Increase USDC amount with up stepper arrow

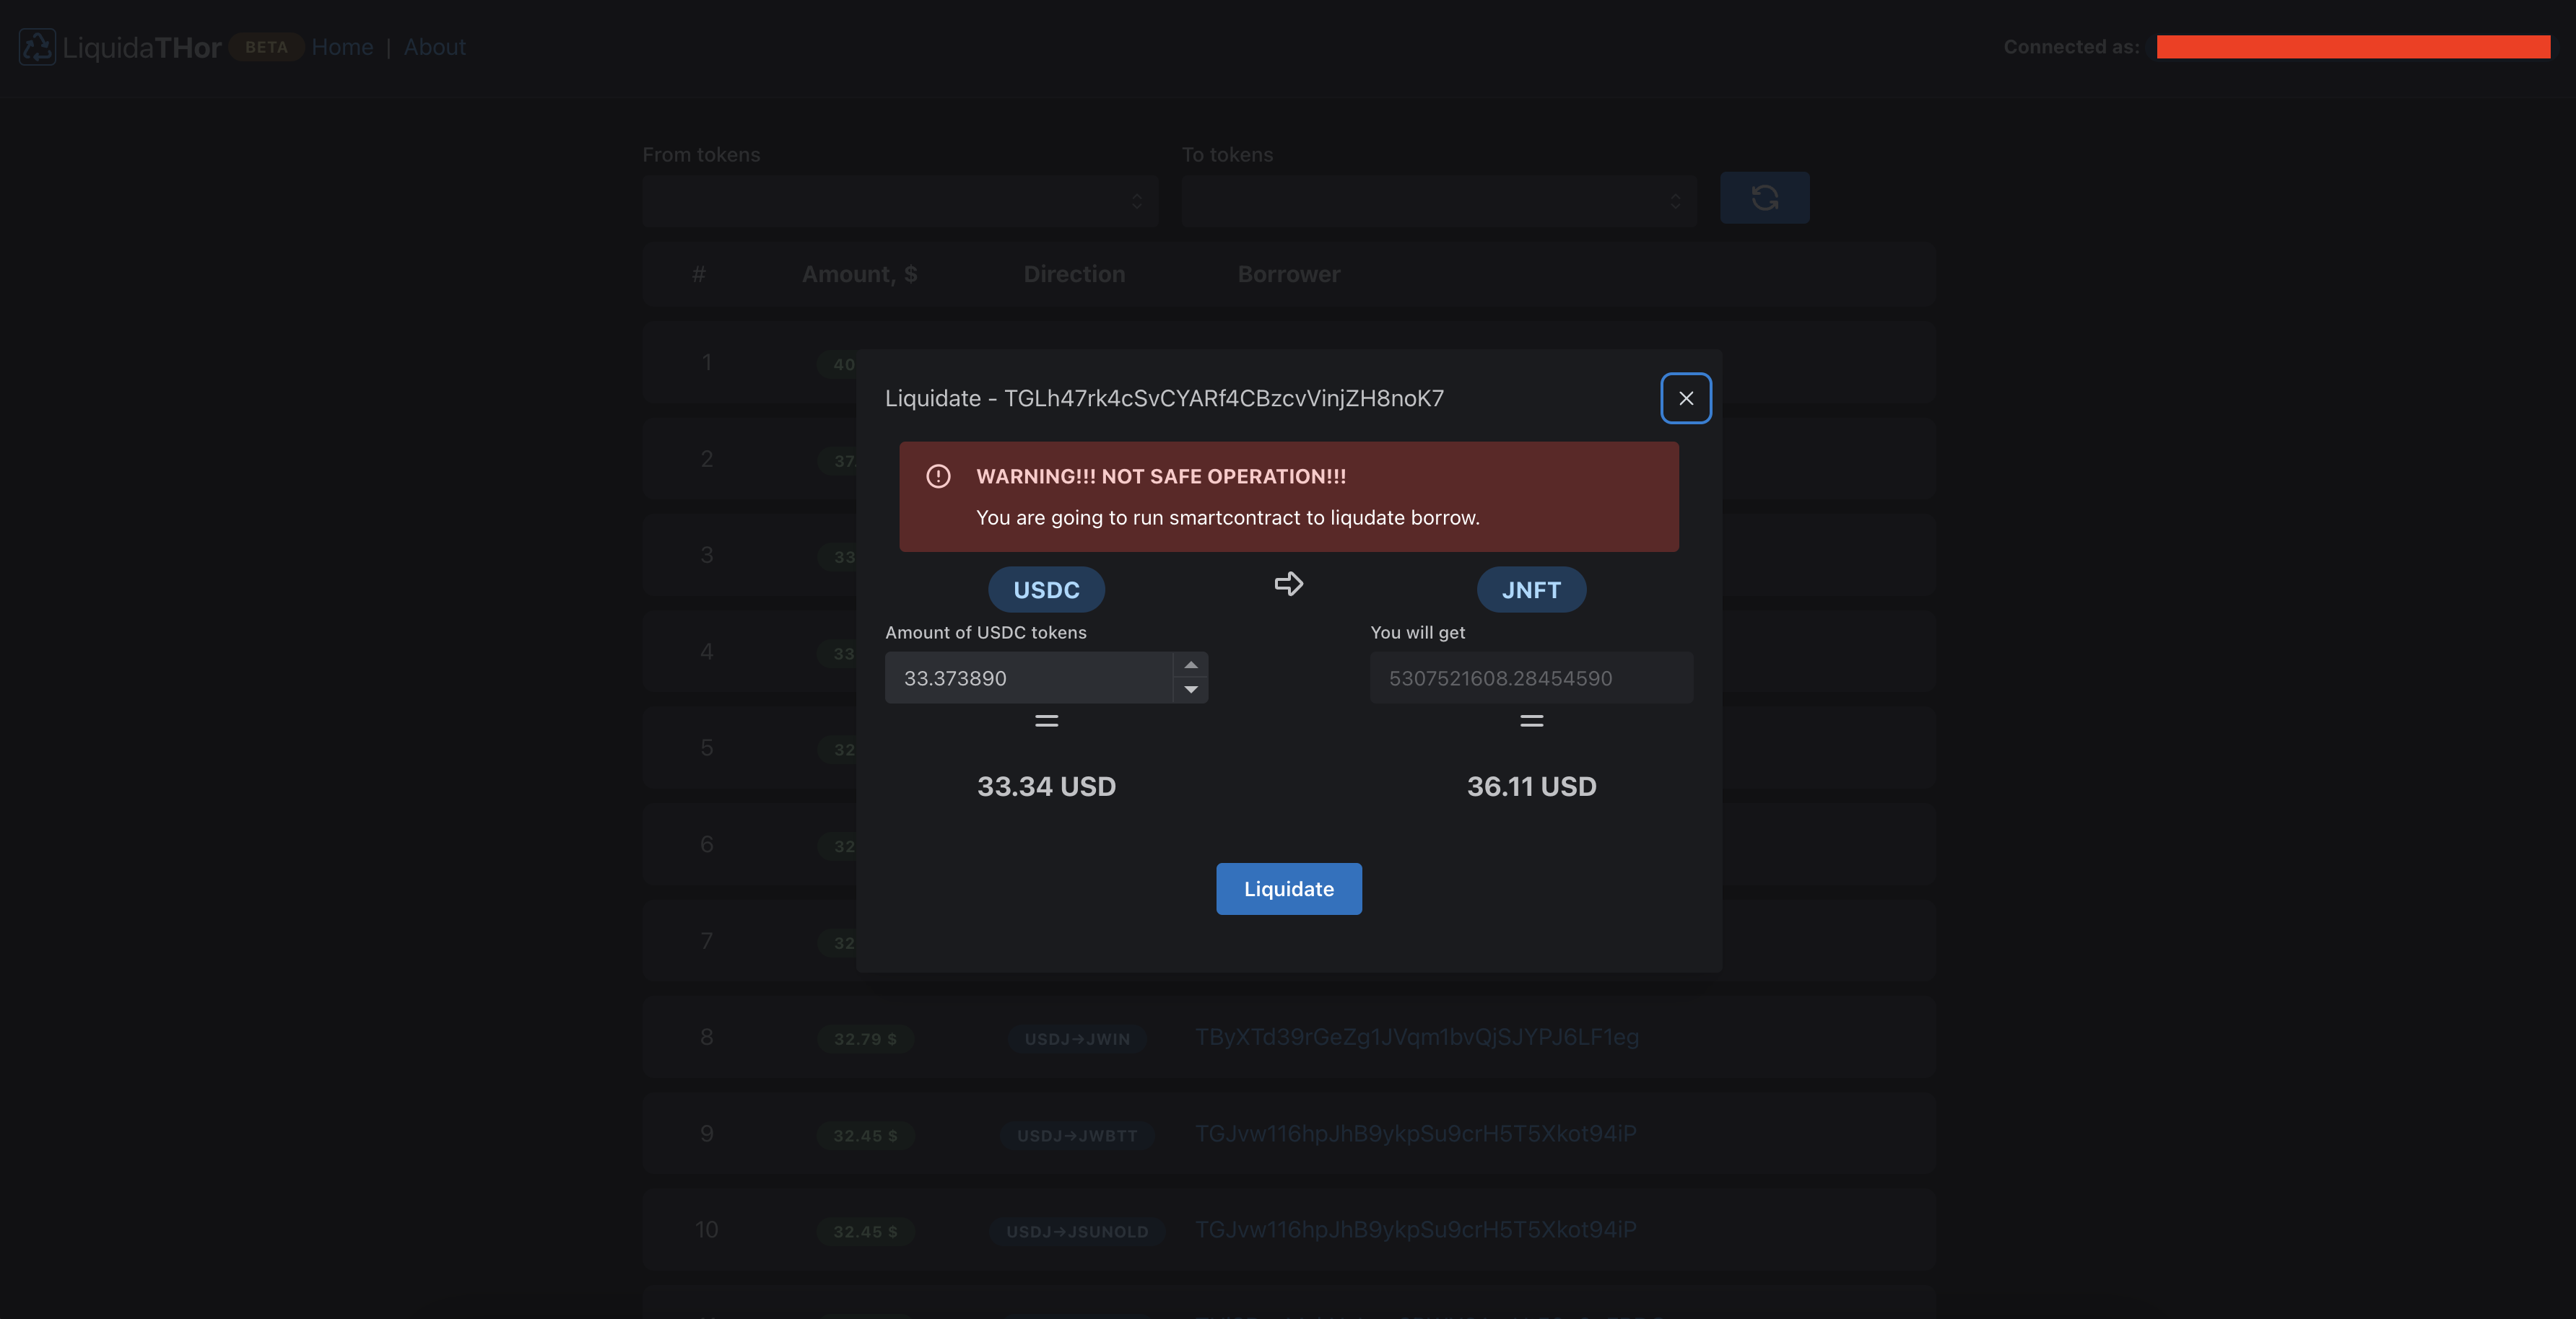coord(1190,665)
